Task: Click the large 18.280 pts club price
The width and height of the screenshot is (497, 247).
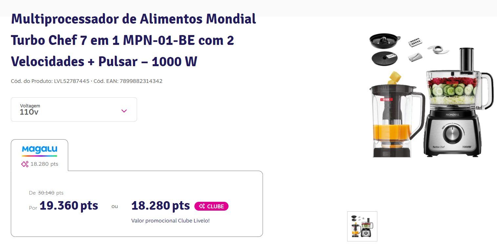Action: tap(161, 206)
